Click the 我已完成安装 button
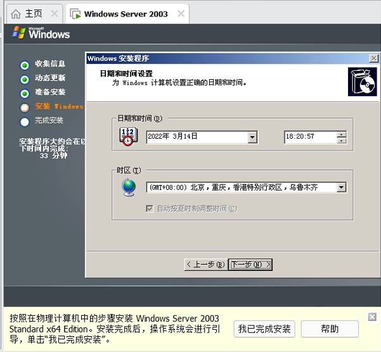The height and width of the screenshot is (352, 381). click(x=264, y=329)
